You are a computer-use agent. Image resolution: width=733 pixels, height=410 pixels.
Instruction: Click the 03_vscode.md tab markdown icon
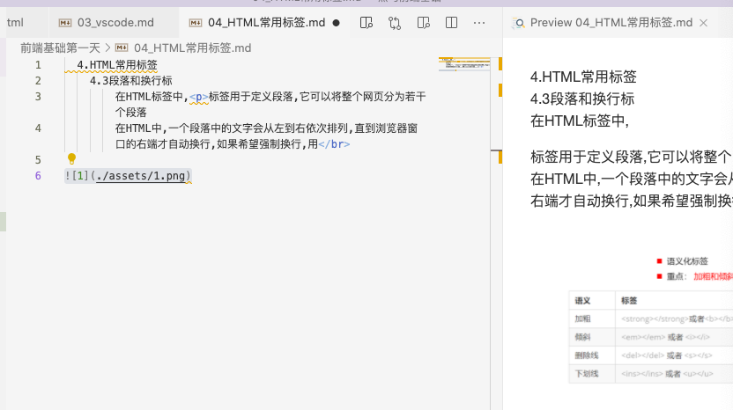pos(65,23)
